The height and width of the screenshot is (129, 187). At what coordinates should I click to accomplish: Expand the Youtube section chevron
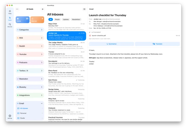pos(42,54)
